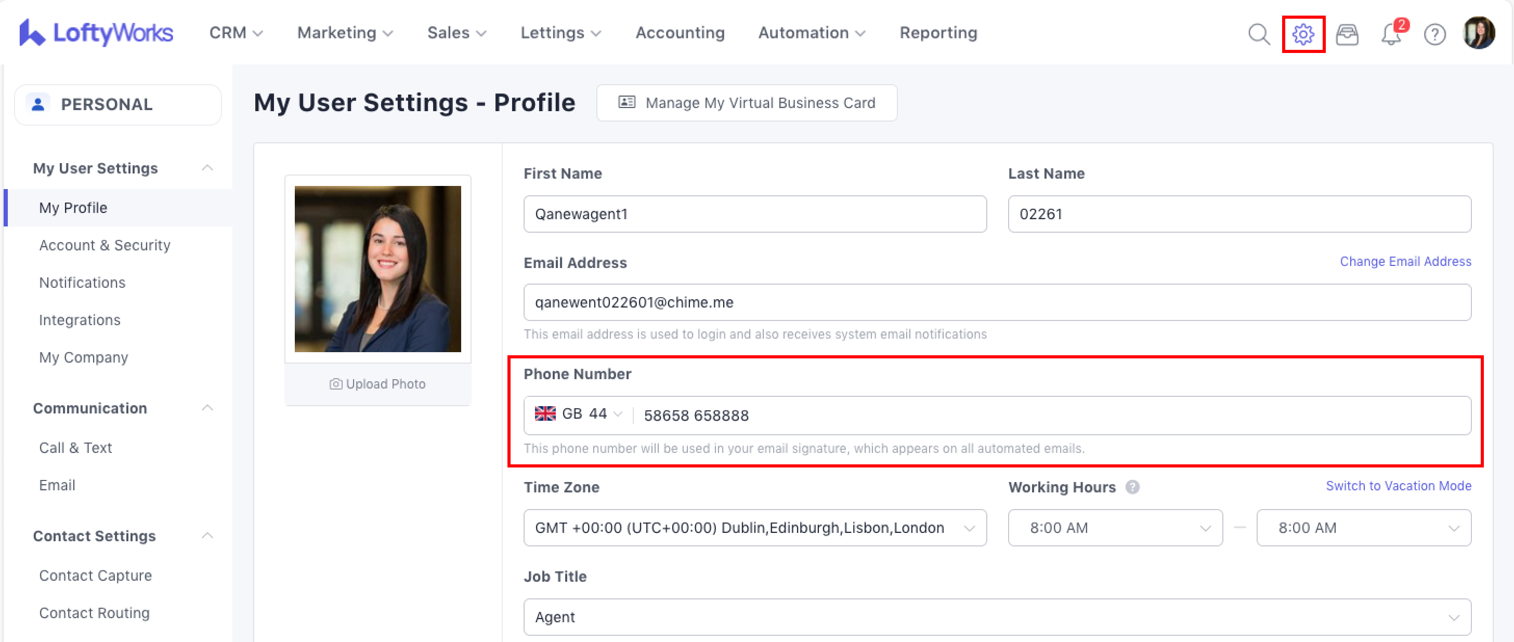Open the notifications bell icon

click(x=1391, y=34)
